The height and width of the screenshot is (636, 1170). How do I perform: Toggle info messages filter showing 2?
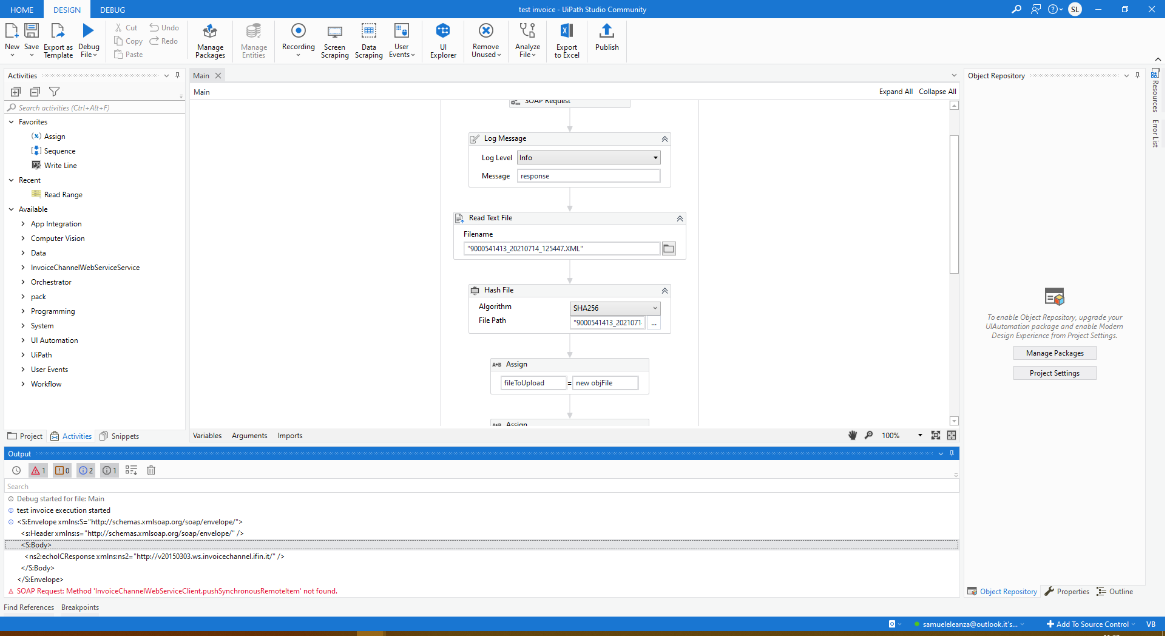click(x=86, y=470)
